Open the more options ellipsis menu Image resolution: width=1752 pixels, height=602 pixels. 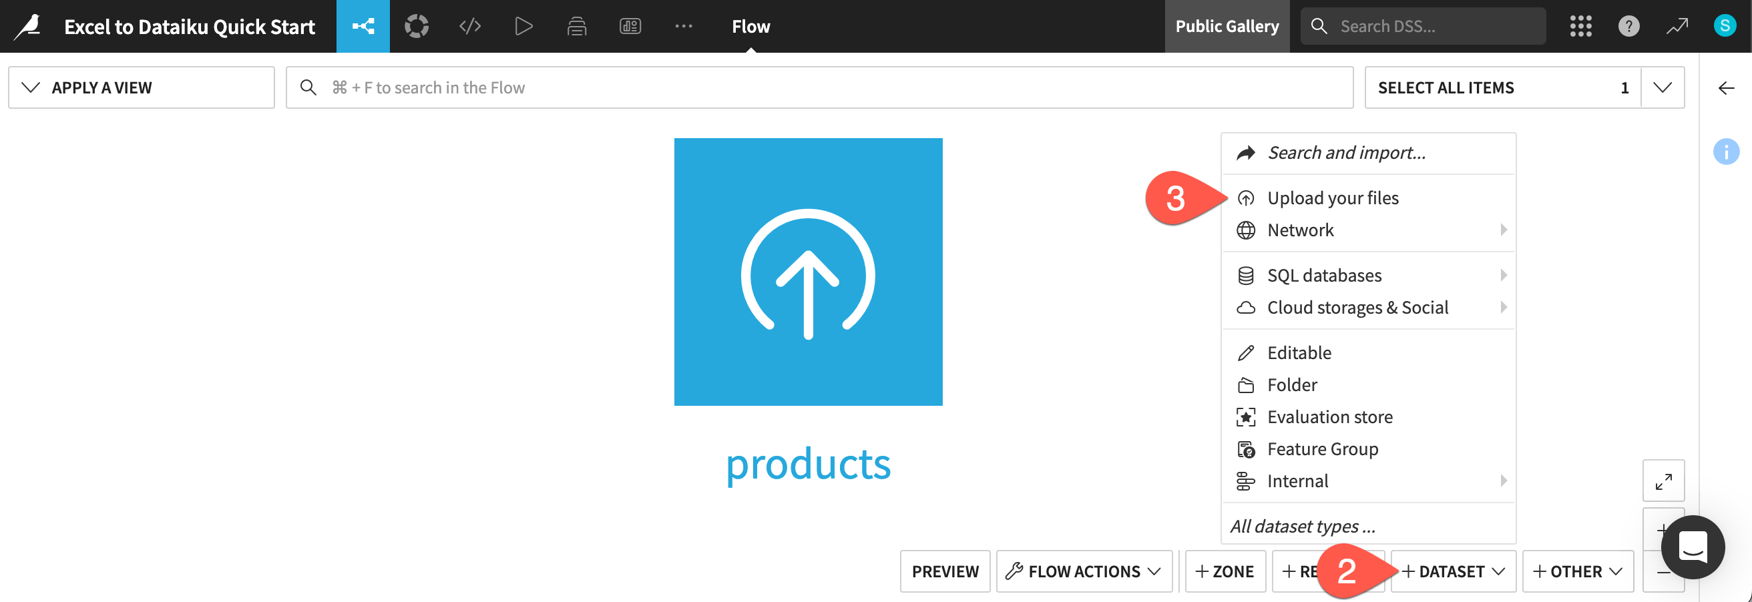(x=684, y=27)
